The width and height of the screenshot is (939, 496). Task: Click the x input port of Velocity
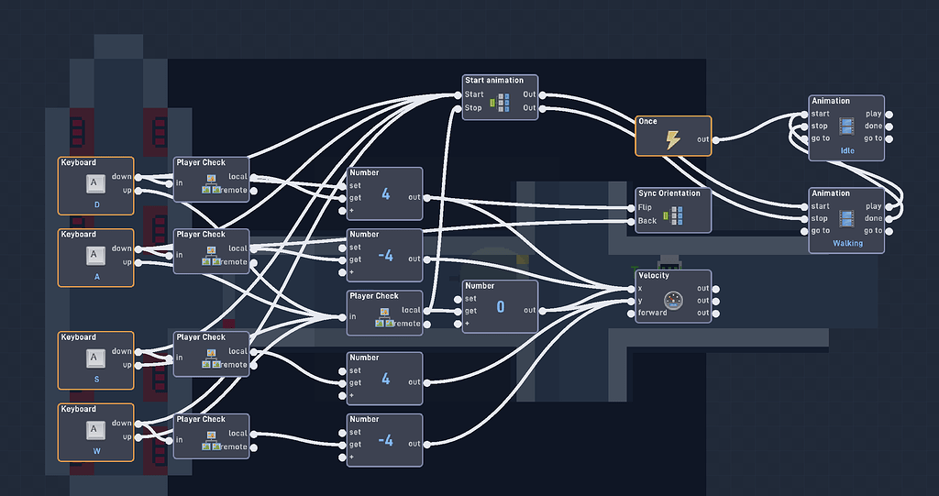(x=631, y=289)
